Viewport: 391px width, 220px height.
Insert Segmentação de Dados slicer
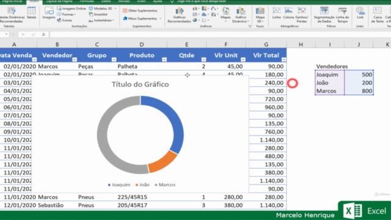point(324,15)
